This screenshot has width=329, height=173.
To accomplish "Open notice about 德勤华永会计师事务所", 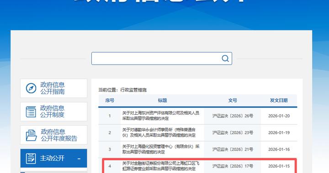I will tap(159, 132).
